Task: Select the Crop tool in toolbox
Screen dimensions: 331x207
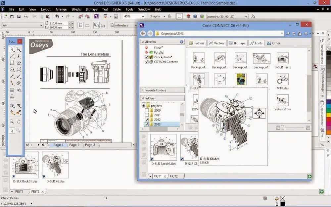Action: [19, 105]
